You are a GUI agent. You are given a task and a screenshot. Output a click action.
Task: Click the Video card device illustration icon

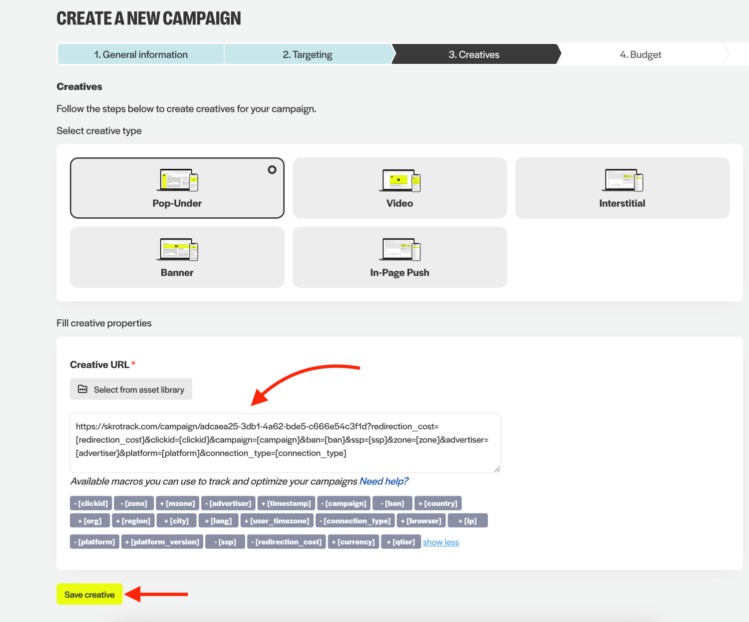tap(399, 180)
